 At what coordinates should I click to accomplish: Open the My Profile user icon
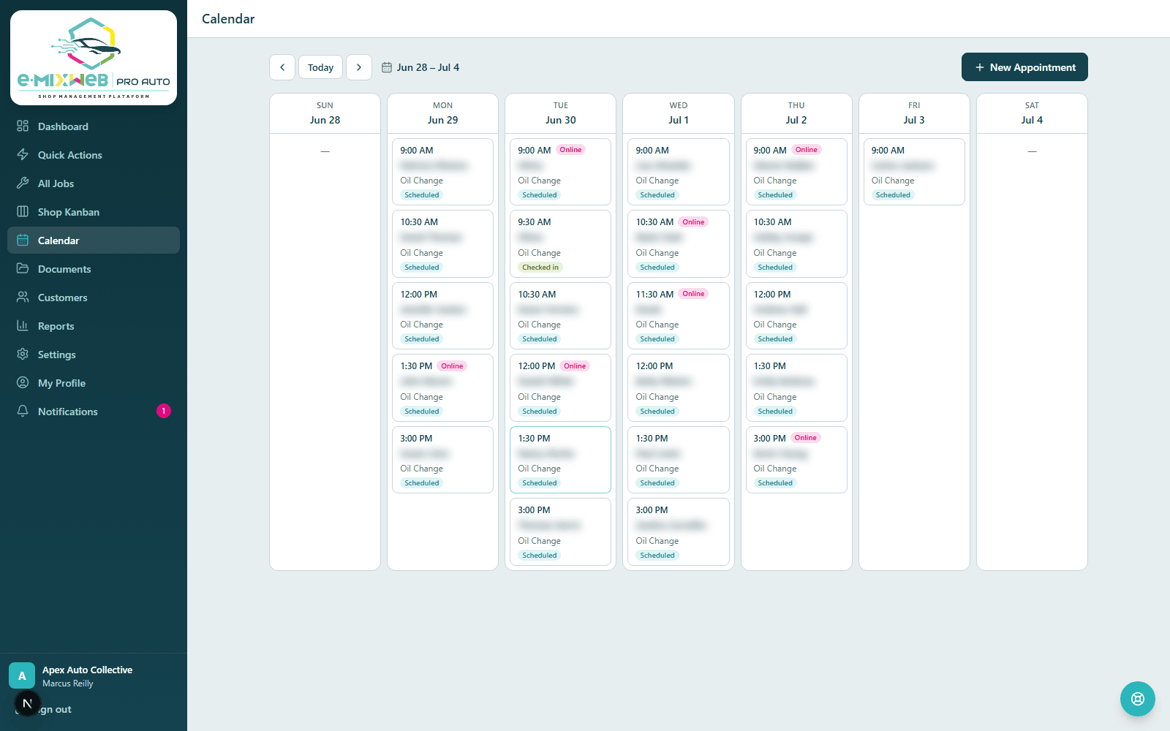point(23,383)
